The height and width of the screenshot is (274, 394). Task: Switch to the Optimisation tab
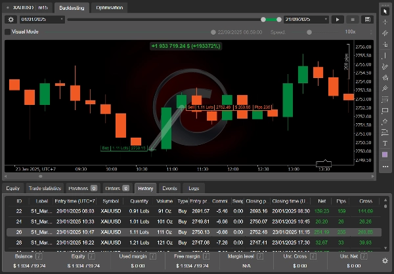point(109,7)
